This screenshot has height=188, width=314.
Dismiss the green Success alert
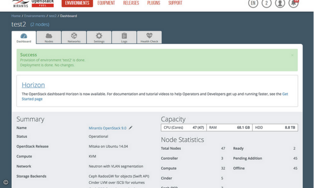point(292,55)
